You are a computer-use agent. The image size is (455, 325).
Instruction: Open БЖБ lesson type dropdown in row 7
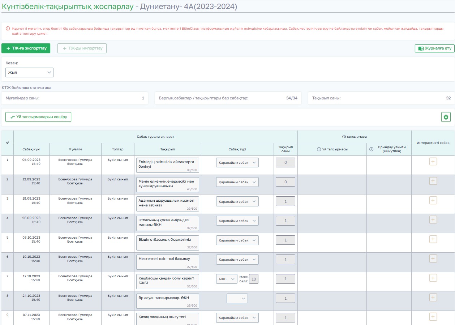pyautogui.click(x=227, y=279)
